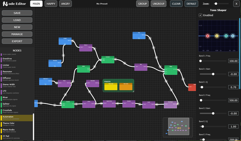
Task: Select EQ band 4 blue handle
Action: pyautogui.click(x=233, y=36)
